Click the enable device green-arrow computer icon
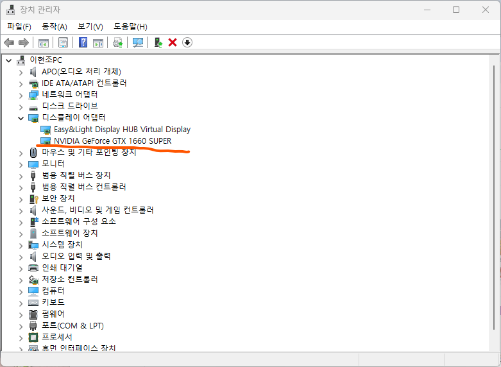Viewport: 501px width, 367px height. pyautogui.click(x=158, y=42)
